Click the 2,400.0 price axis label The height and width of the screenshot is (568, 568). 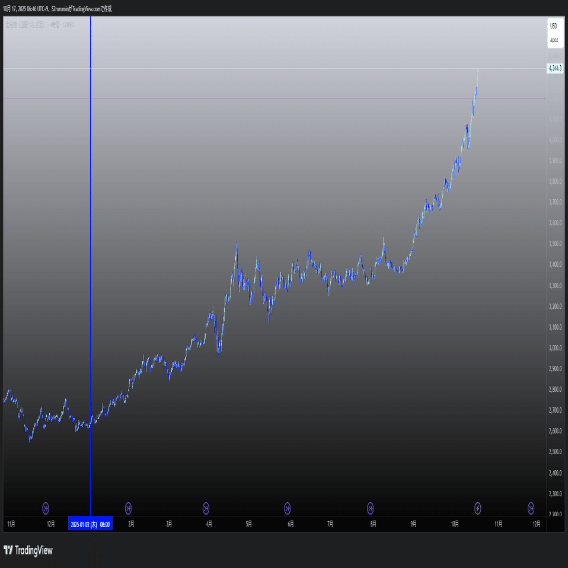556,473
